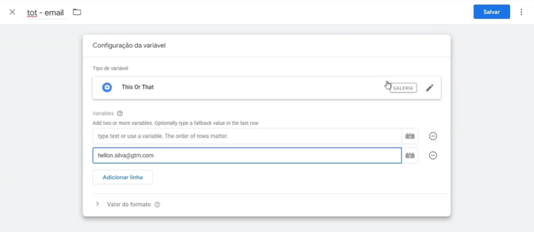Focus the empty first variable row field

247,136
